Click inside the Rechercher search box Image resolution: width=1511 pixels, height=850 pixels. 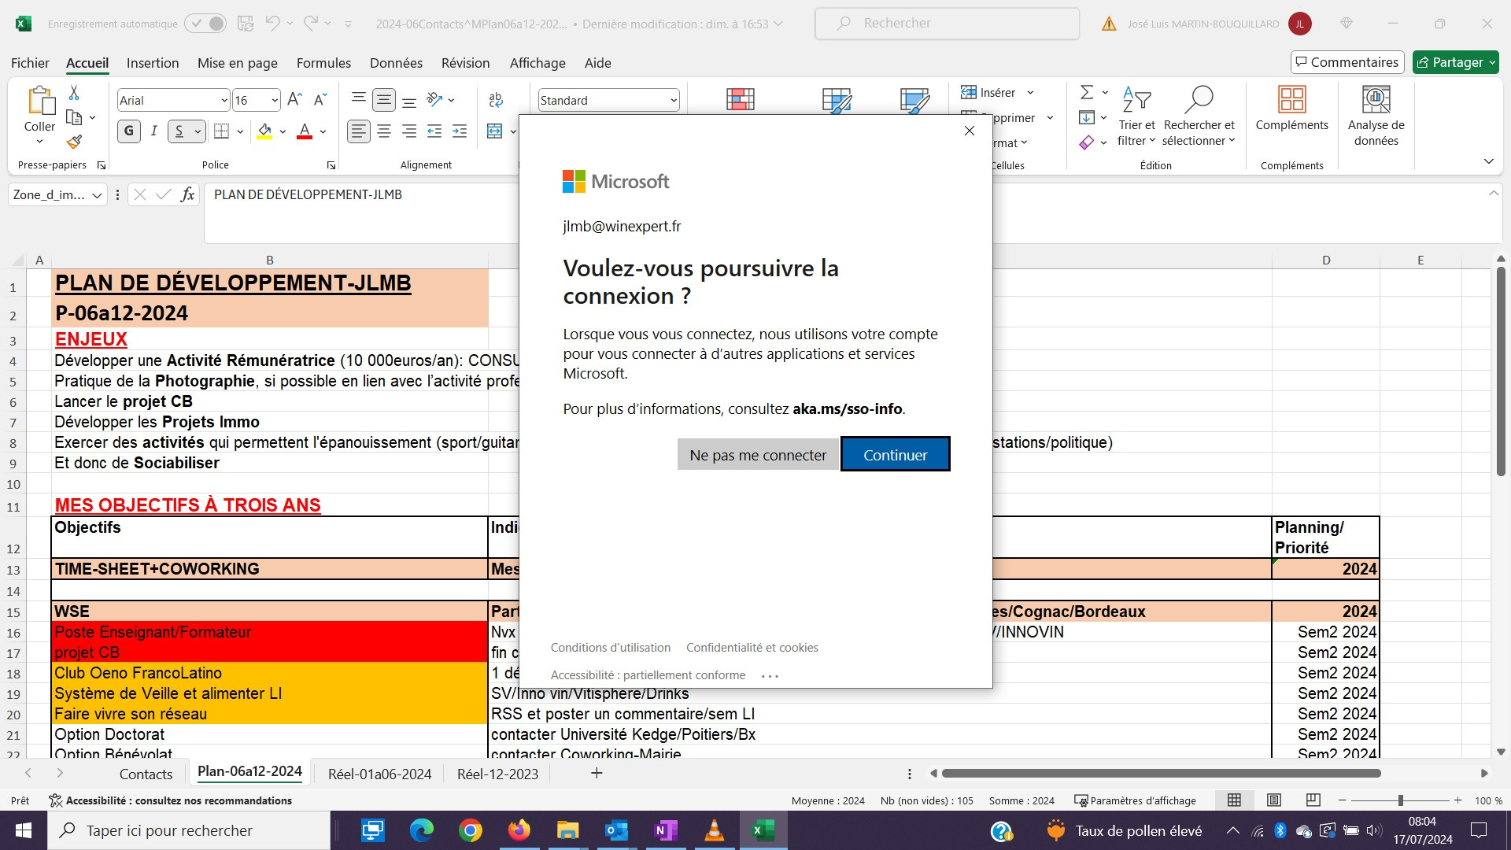tap(947, 24)
